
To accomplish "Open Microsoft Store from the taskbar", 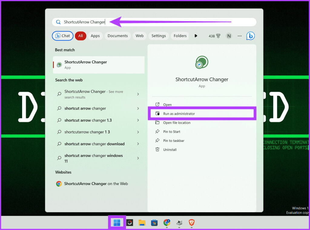I will [154, 223].
